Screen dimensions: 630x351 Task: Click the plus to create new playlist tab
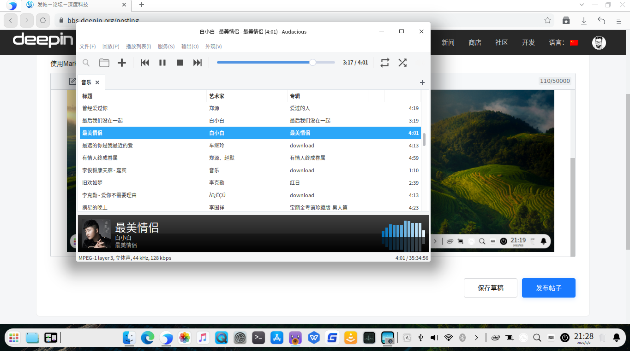pyautogui.click(x=422, y=82)
